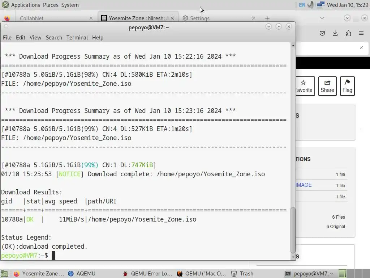Click the 11MiB/s average speed value
This screenshot has height=278, width=370.
(72, 219)
